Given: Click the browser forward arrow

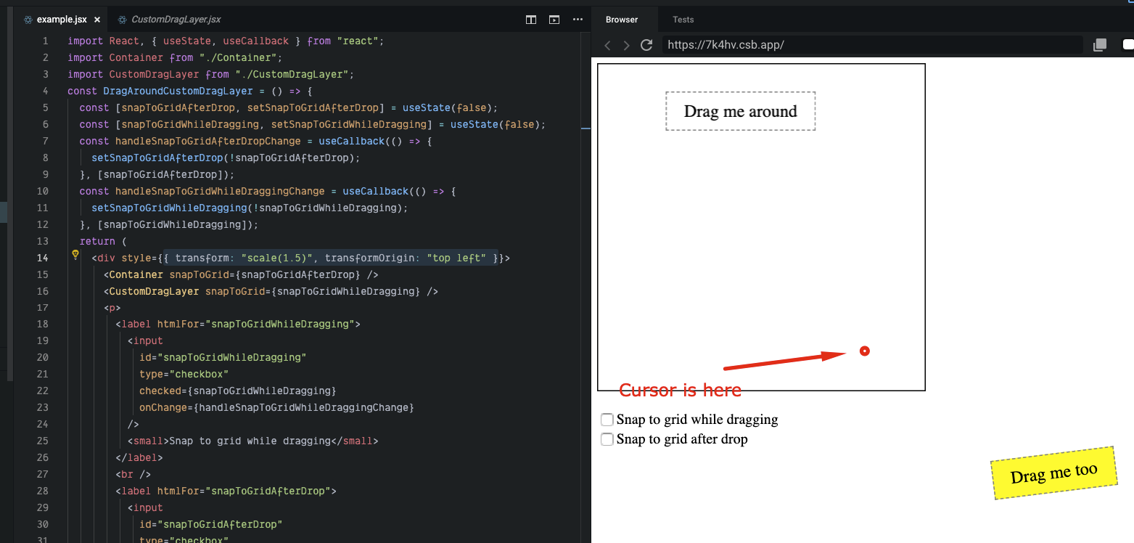Looking at the screenshot, I should pos(626,45).
